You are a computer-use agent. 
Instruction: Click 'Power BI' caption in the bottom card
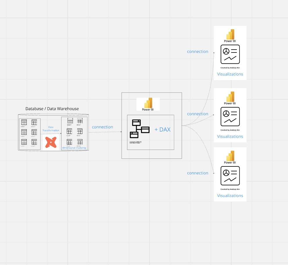(x=230, y=162)
